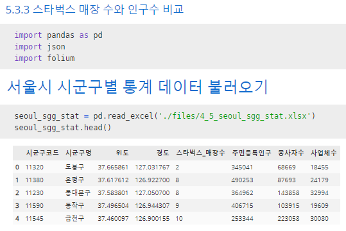Click column header '스타벅스_매장수'
Screen dimensions: 346x231
click(x=200, y=153)
